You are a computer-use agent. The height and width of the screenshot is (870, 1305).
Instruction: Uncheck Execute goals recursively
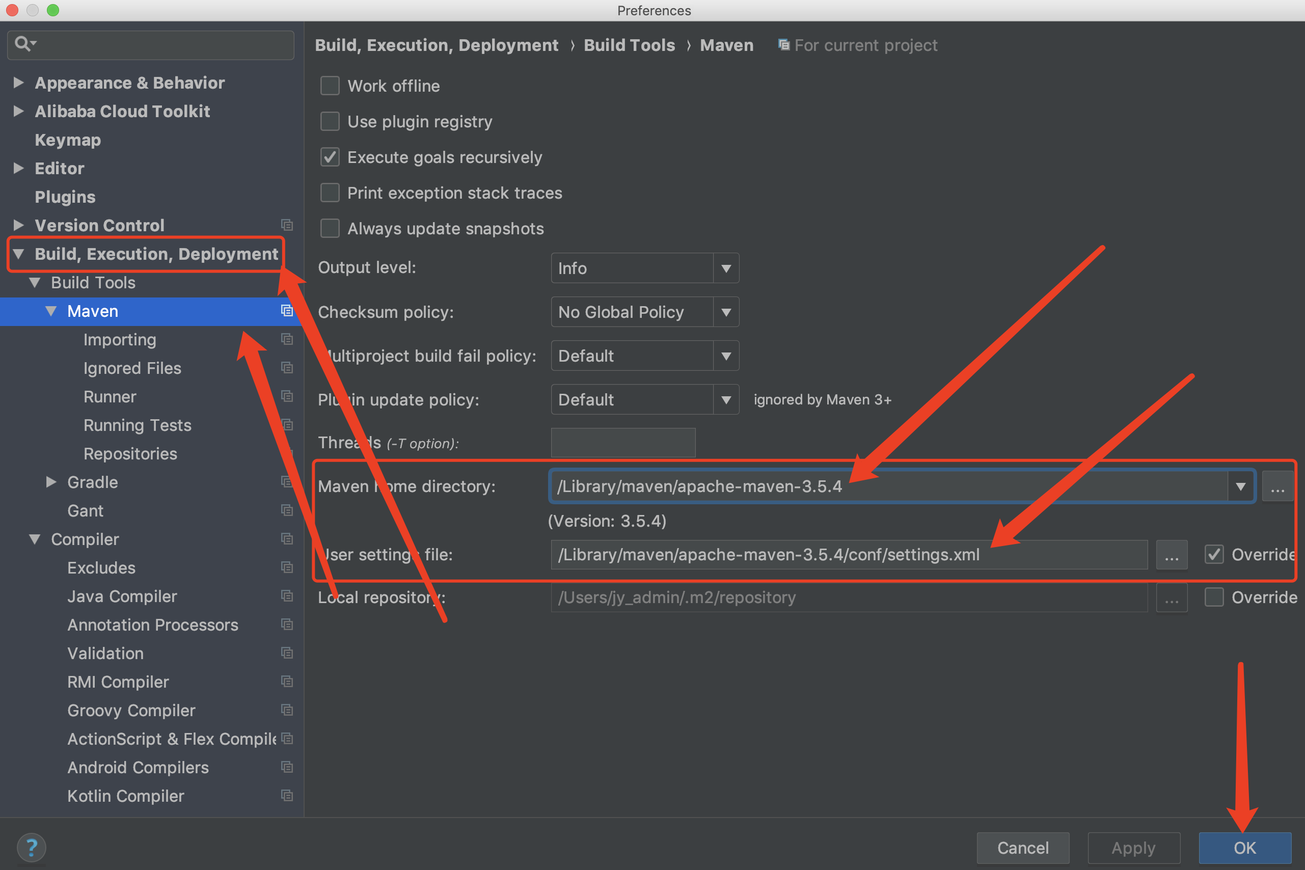(x=330, y=157)
